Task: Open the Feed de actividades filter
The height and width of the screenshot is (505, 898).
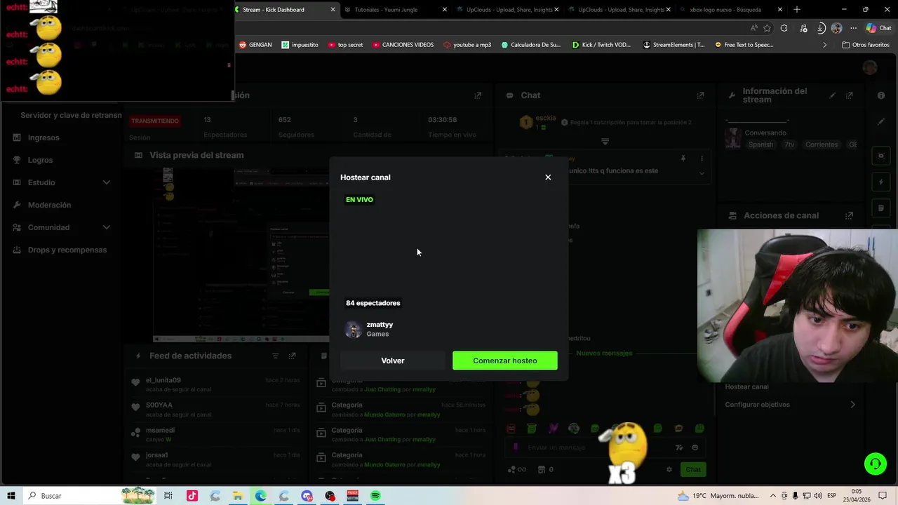Action: click(x=275, y=356)
